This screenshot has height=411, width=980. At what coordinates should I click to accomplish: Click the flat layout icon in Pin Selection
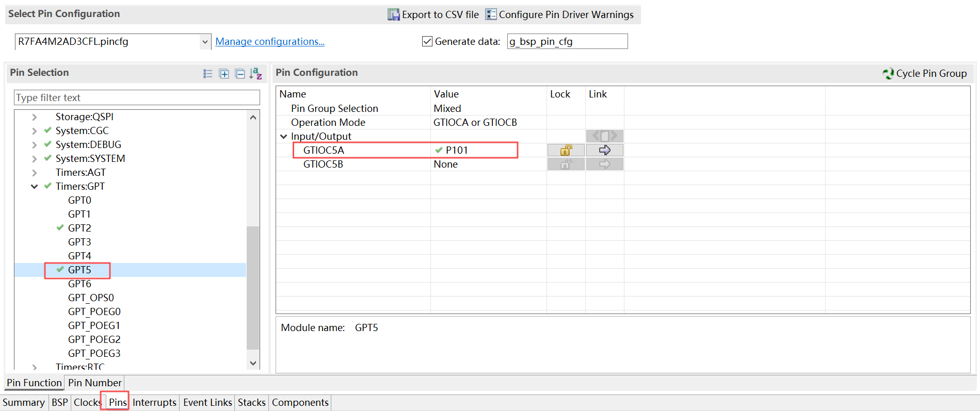[x=208, y=74]
